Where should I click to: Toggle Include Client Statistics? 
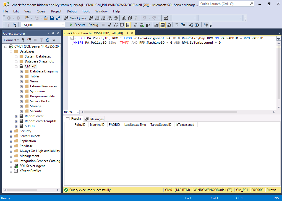(x=148, y=25)
